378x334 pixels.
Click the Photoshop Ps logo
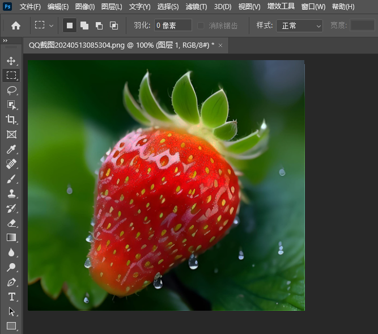click(7, 6)
